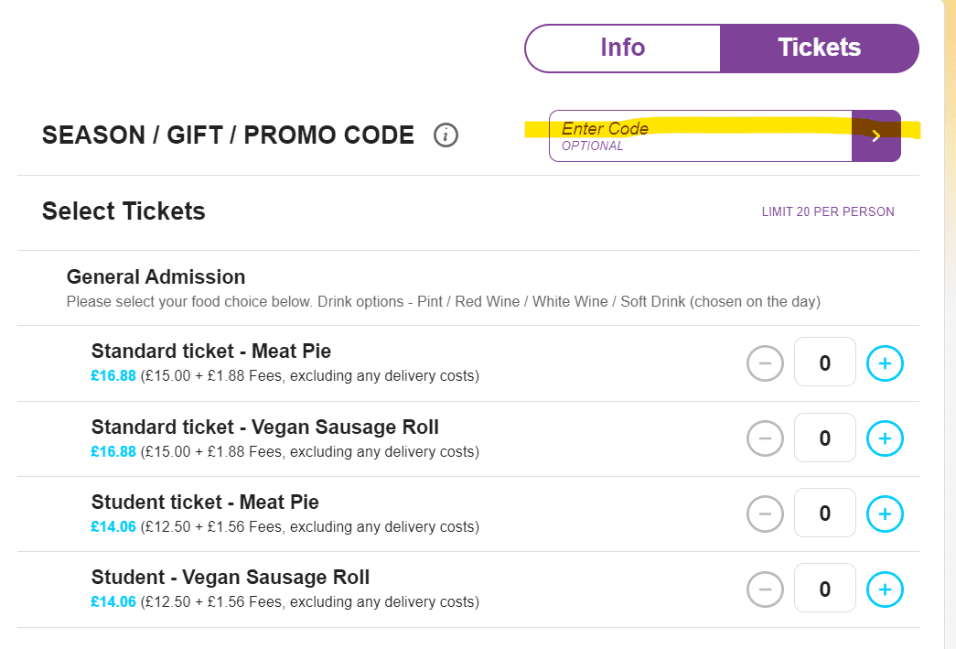This screenshot has height=649, width=956.
Task: Click the Student Meat Pie £14.06 price
Action: coord(113,526)
